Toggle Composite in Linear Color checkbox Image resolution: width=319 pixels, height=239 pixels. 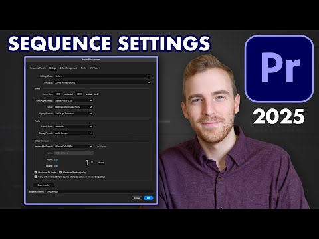tap(35, 177)
